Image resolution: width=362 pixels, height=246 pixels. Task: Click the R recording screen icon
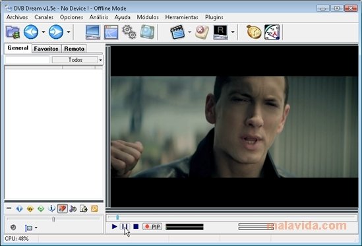coord(220,32)
